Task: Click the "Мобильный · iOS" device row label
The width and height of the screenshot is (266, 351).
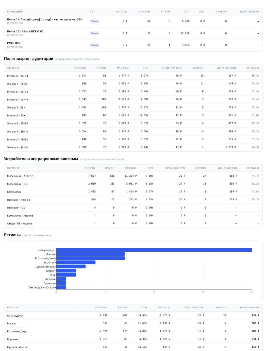Action: tap(18, 184)
